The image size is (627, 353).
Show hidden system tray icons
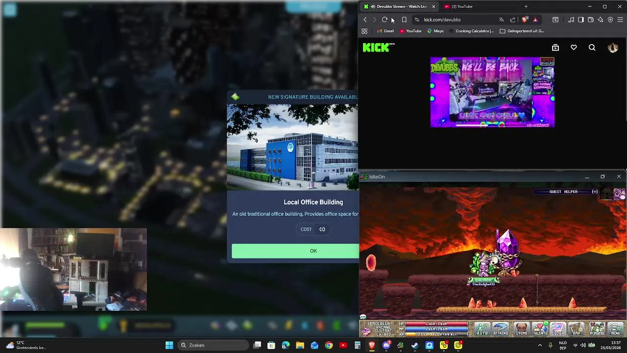540,345
